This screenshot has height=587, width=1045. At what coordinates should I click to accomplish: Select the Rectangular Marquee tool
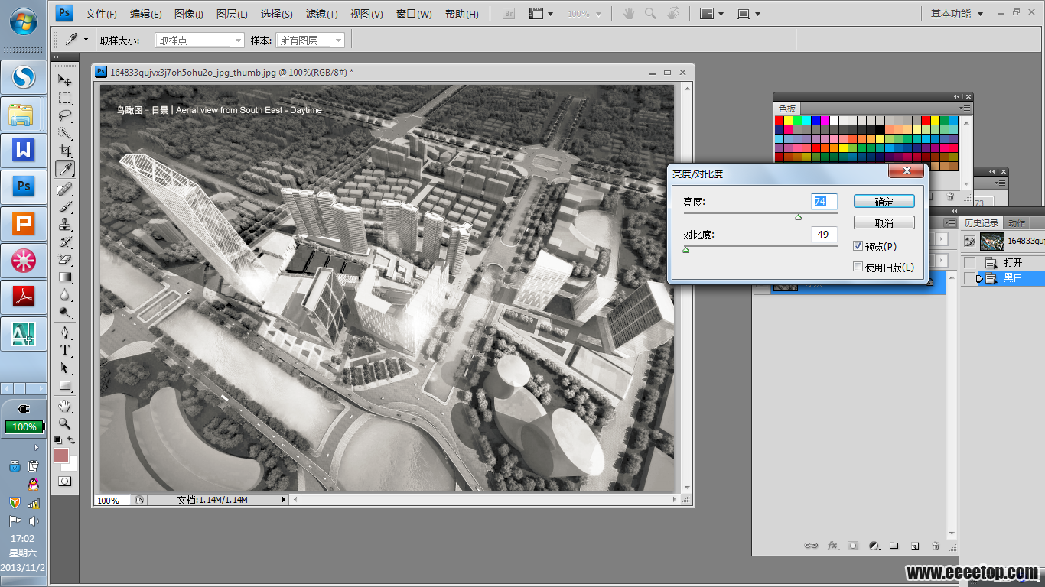(x=65, y=98)
